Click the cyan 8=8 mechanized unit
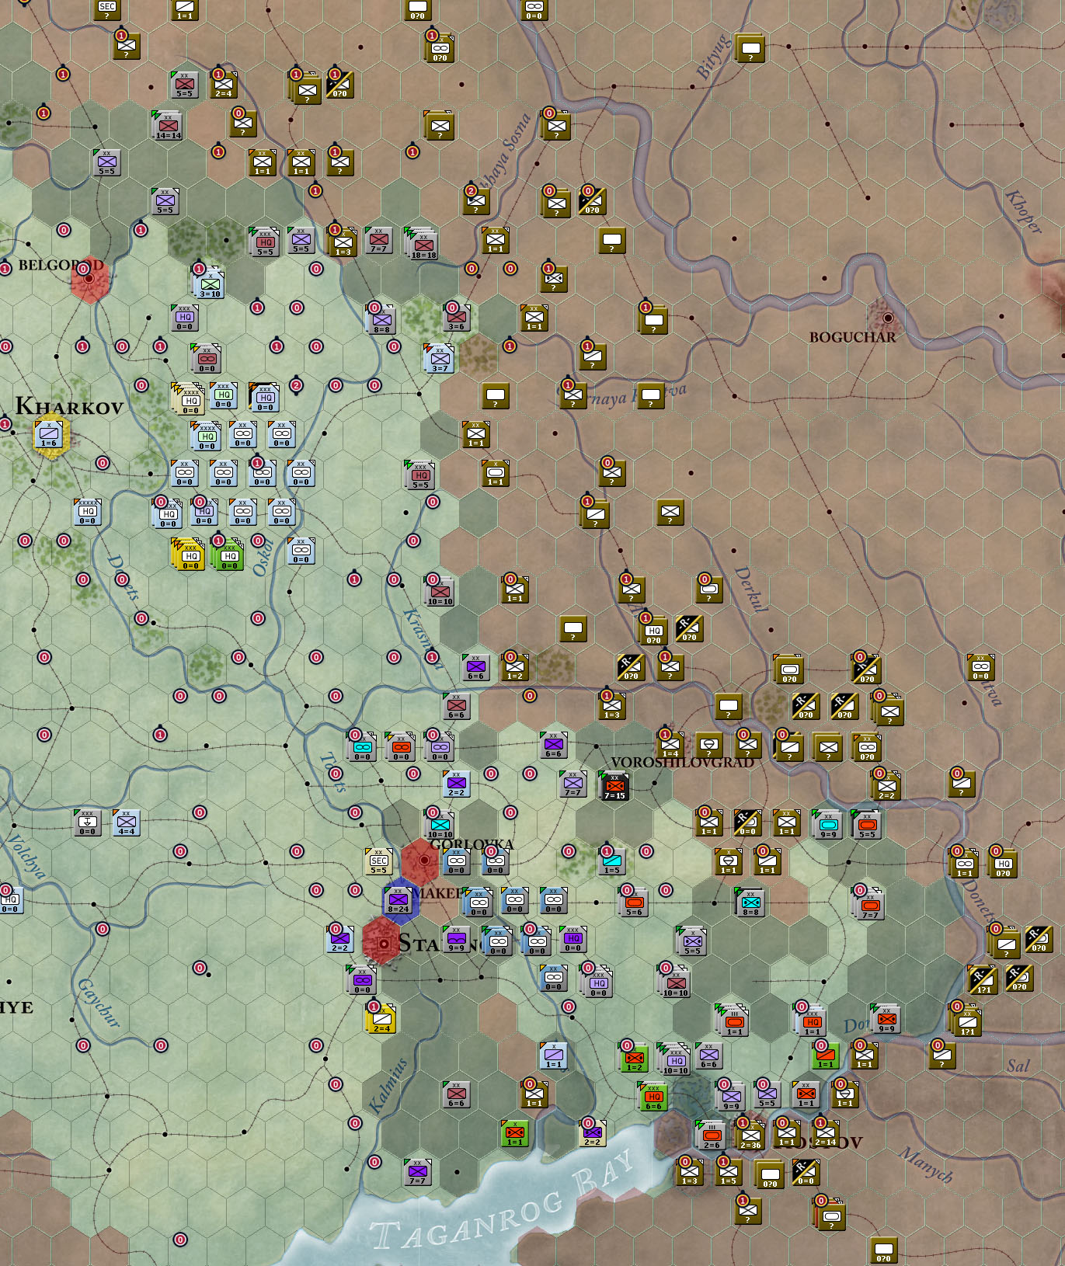This screenshot has height=1266, width=1065. pyautogui.click(x=750, y=902)
